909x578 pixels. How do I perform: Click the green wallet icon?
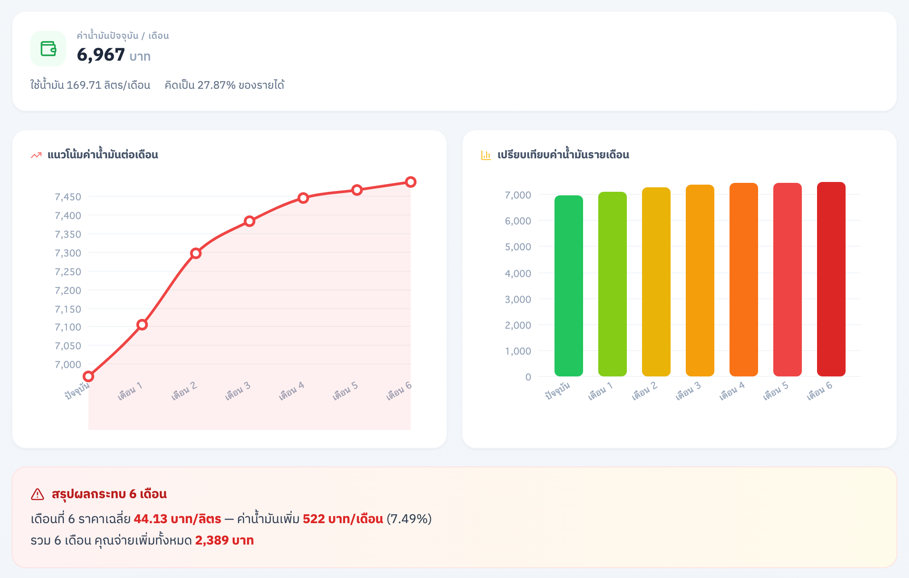click(48, 49)
